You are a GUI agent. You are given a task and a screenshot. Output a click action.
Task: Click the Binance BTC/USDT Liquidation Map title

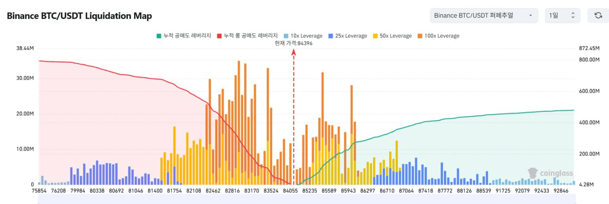click(x=79, y=16)
